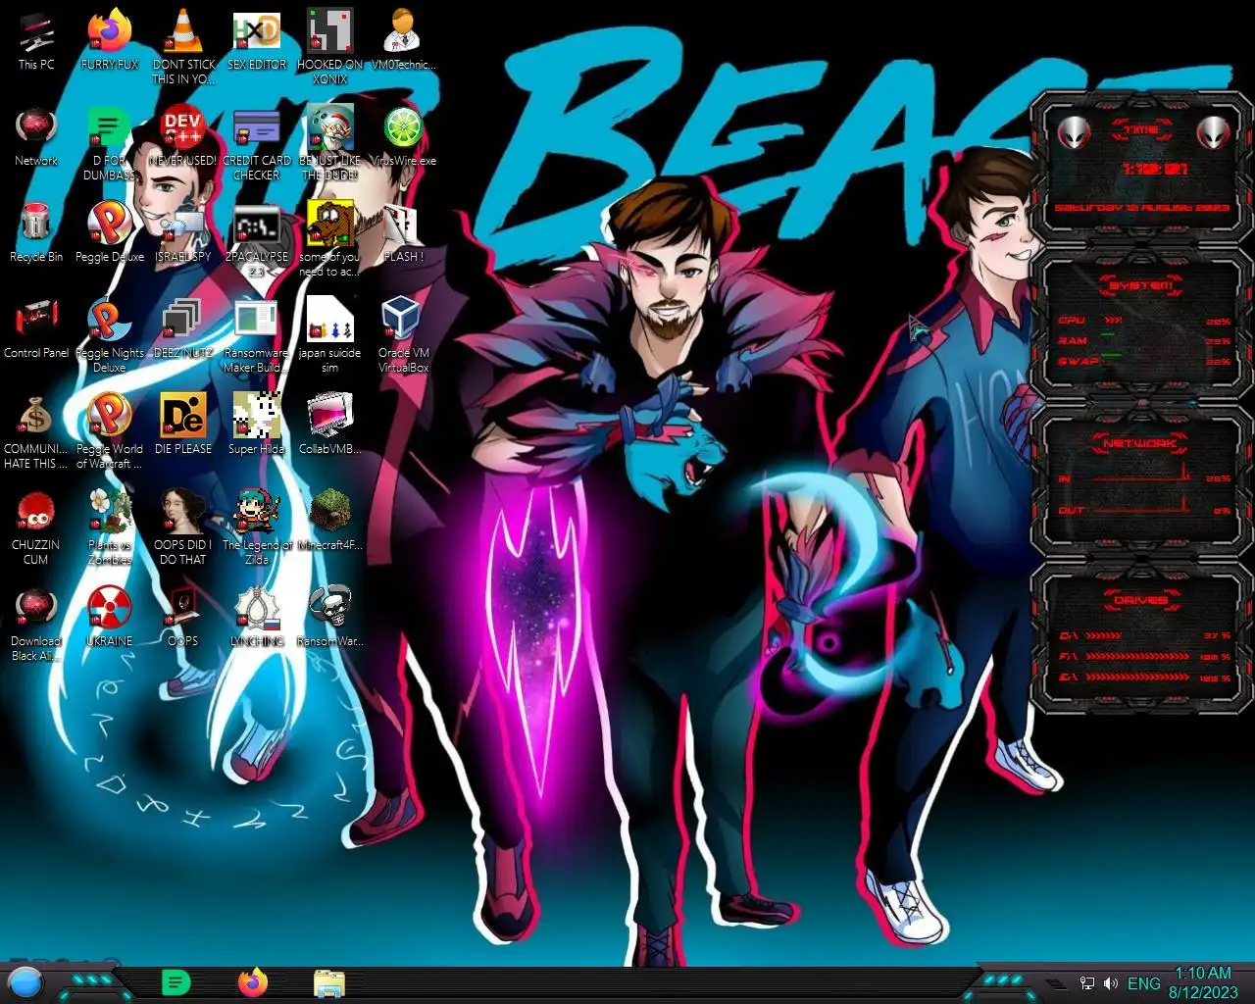
Task: Launch the VirusWire.exe lime icon
Action: [403, 135]
